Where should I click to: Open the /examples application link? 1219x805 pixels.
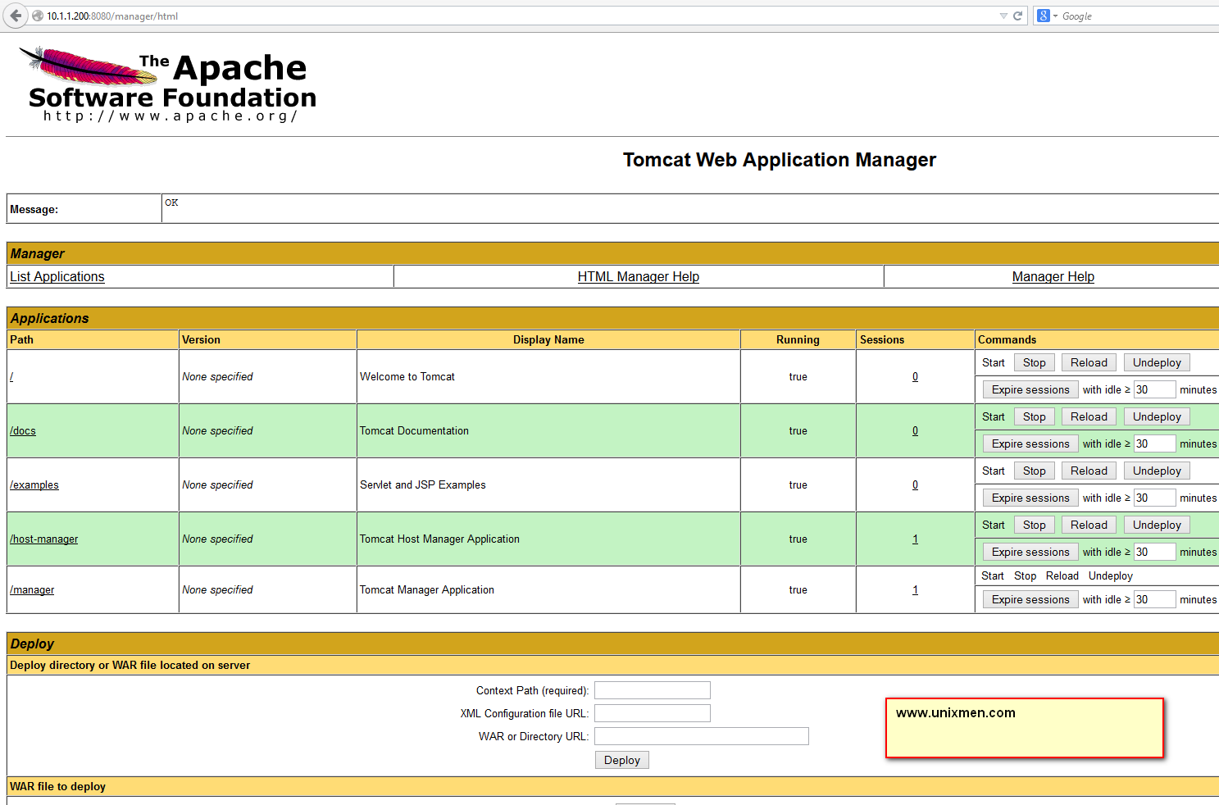(34, 484)
